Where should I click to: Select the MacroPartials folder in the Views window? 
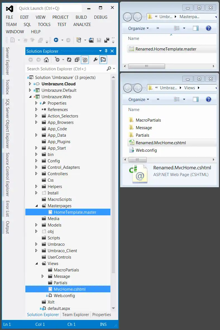(x=148, y=120)
